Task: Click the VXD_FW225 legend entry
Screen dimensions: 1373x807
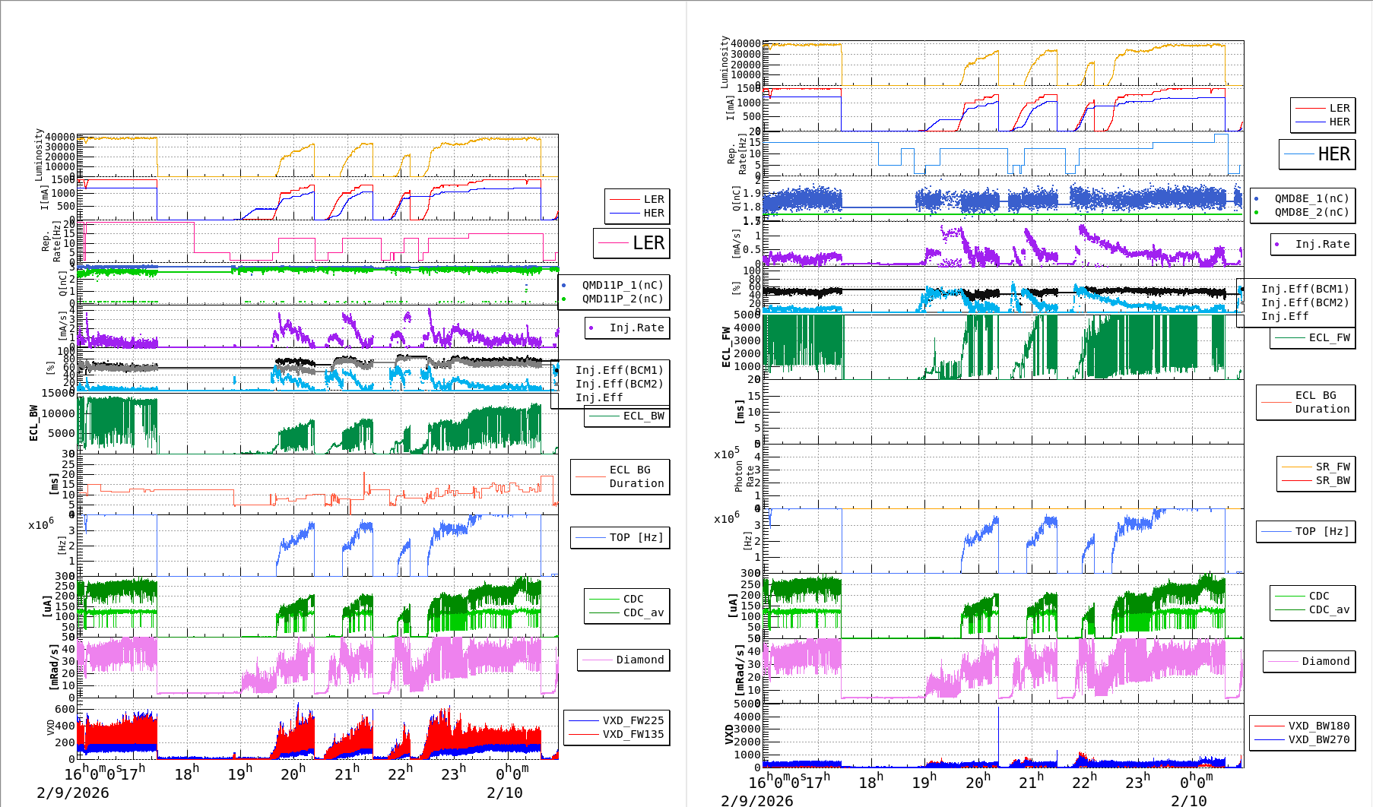Action: [x=633, y=720]
